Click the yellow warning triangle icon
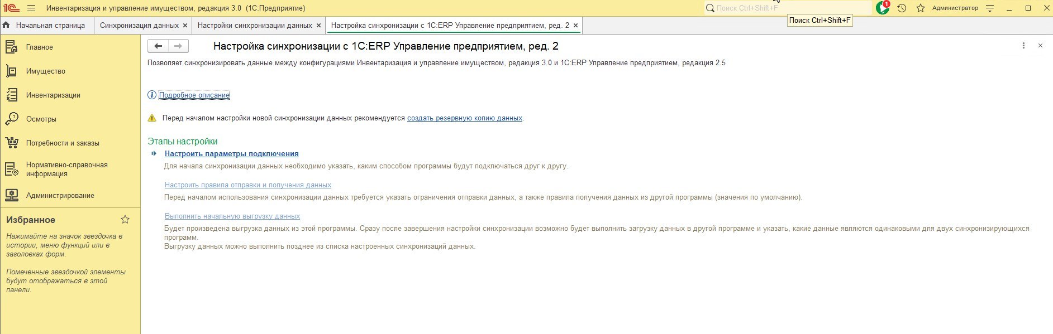The image size is (1053, 334). tap(152, 118)
